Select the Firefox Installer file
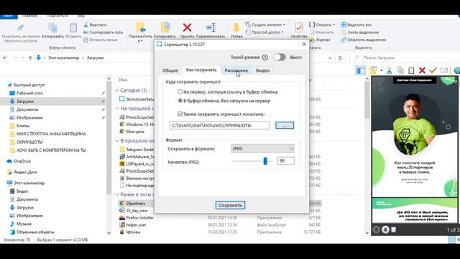This screenshot has width=460, height=259. [x=139, y=217]
